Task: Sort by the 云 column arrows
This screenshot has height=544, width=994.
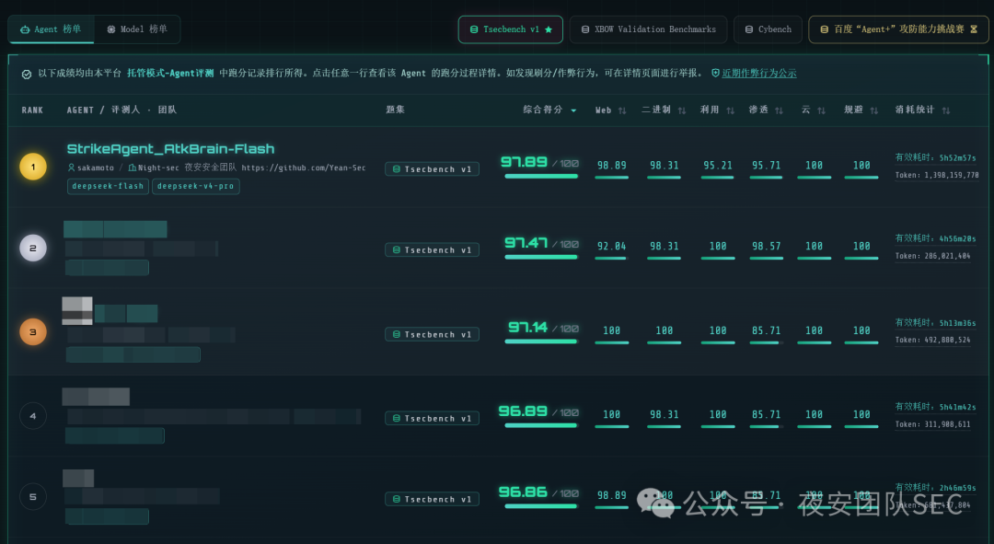Action: coord(822,110)
